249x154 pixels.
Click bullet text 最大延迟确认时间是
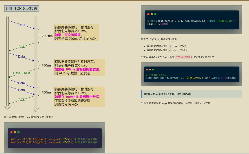157,46
